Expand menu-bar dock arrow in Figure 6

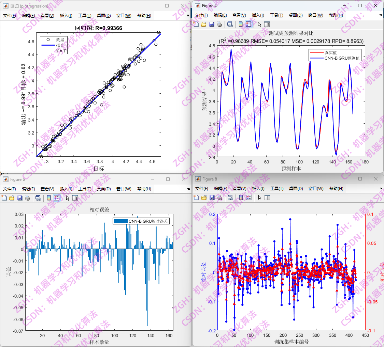click(188, 189)
